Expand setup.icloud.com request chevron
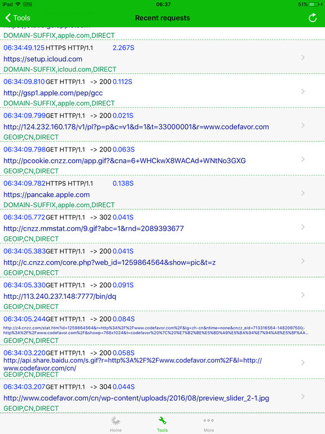Image resolution: width=325 pixels, height=434 pixels. click(303, 58)
